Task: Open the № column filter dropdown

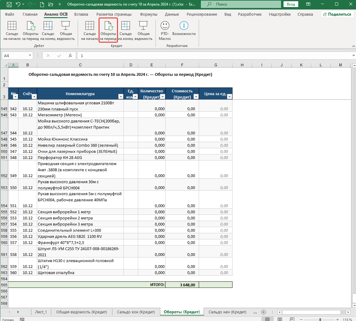Action: pos(15,97)
